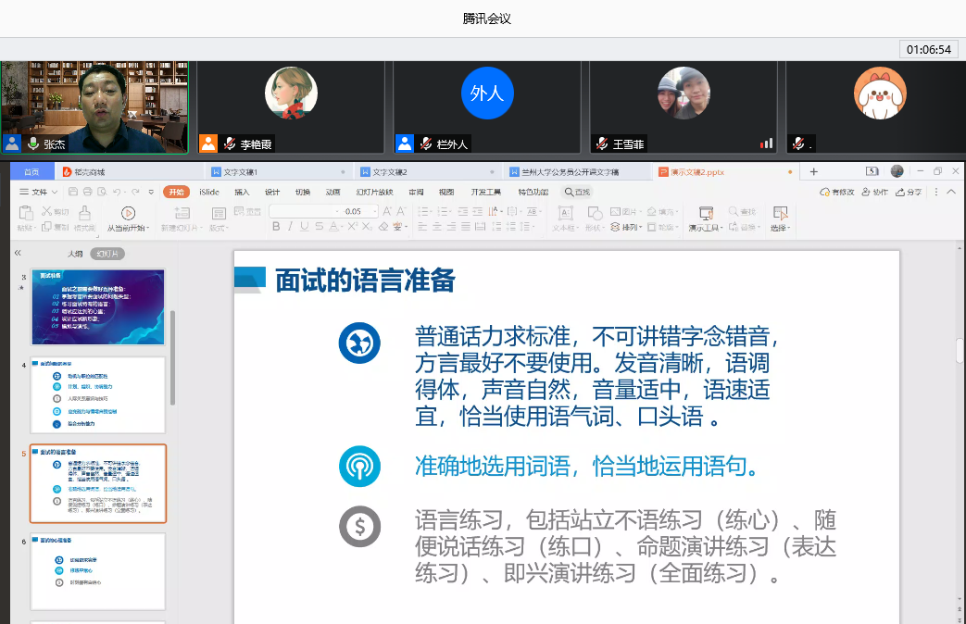The image size is (966, 624).
Task: Click the Bold formatting icon
Action: [x=276, y=227]
